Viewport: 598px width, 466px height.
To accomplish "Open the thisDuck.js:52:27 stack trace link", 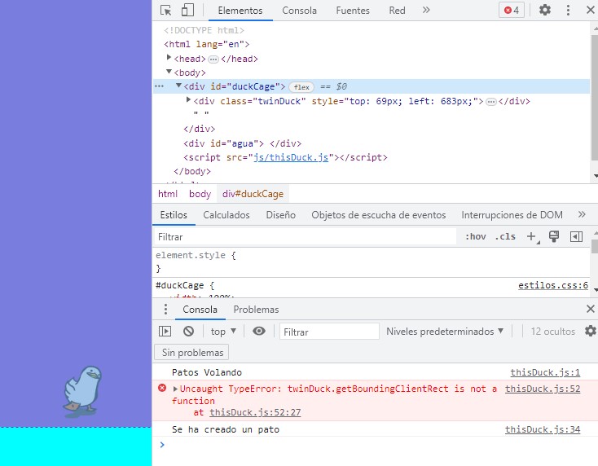I will click(x=255, y=412).
